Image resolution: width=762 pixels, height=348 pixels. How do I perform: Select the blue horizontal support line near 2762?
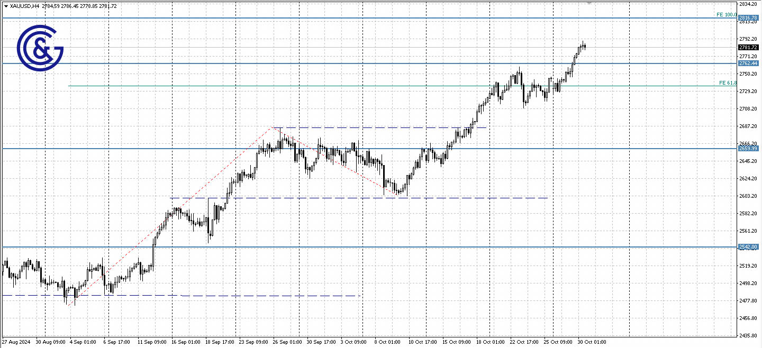click(317, 63)
